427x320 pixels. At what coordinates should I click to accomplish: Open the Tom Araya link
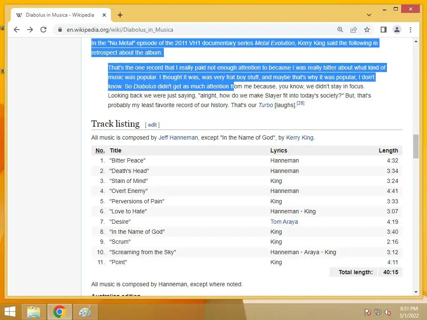[284, 222]
